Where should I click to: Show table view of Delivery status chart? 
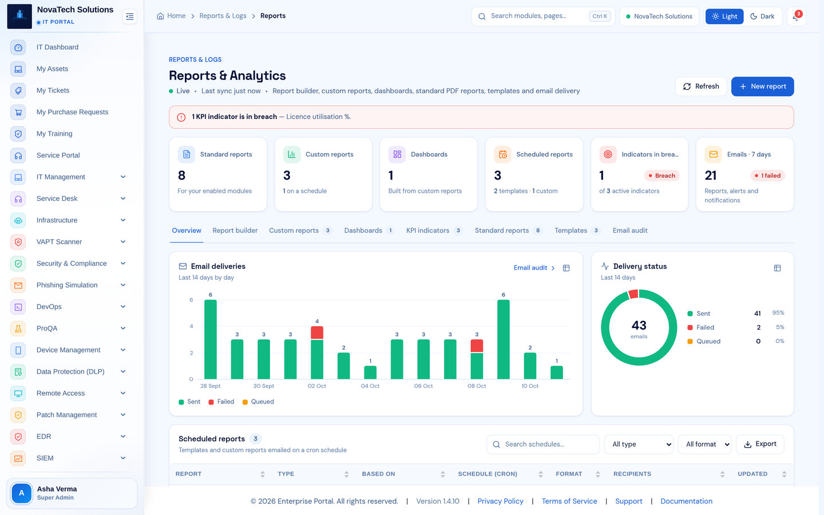777,268
